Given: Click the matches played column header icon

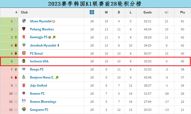Looking at the screenshot, I should pyautogui.click(x=92, y=12).
